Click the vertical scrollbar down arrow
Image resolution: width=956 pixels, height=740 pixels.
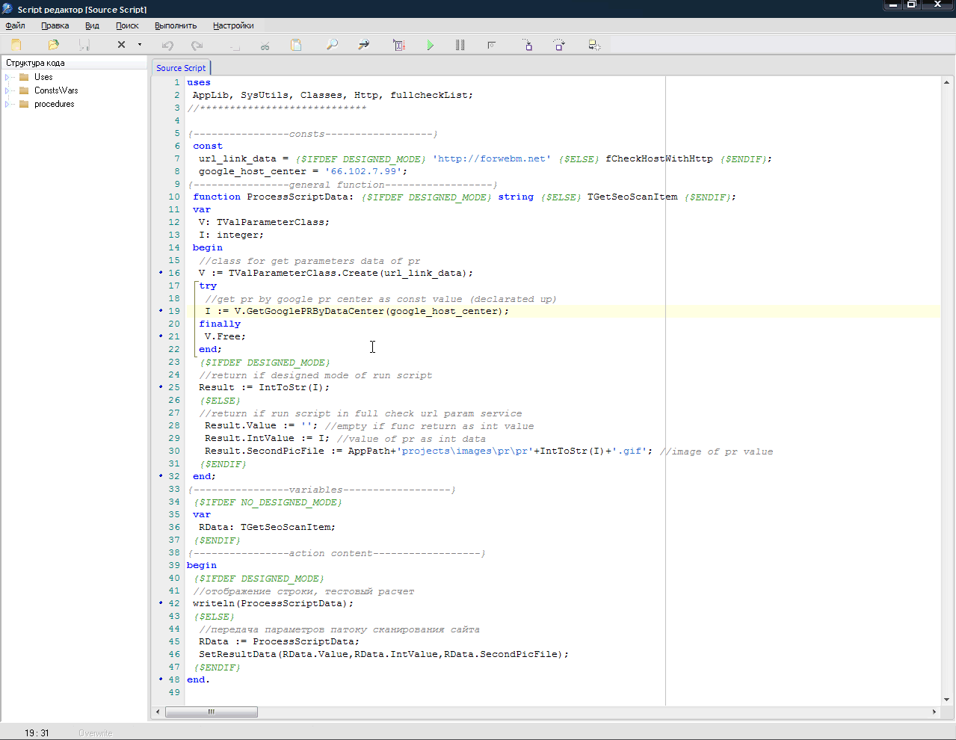pyautogui.click(x=946, y=700)
